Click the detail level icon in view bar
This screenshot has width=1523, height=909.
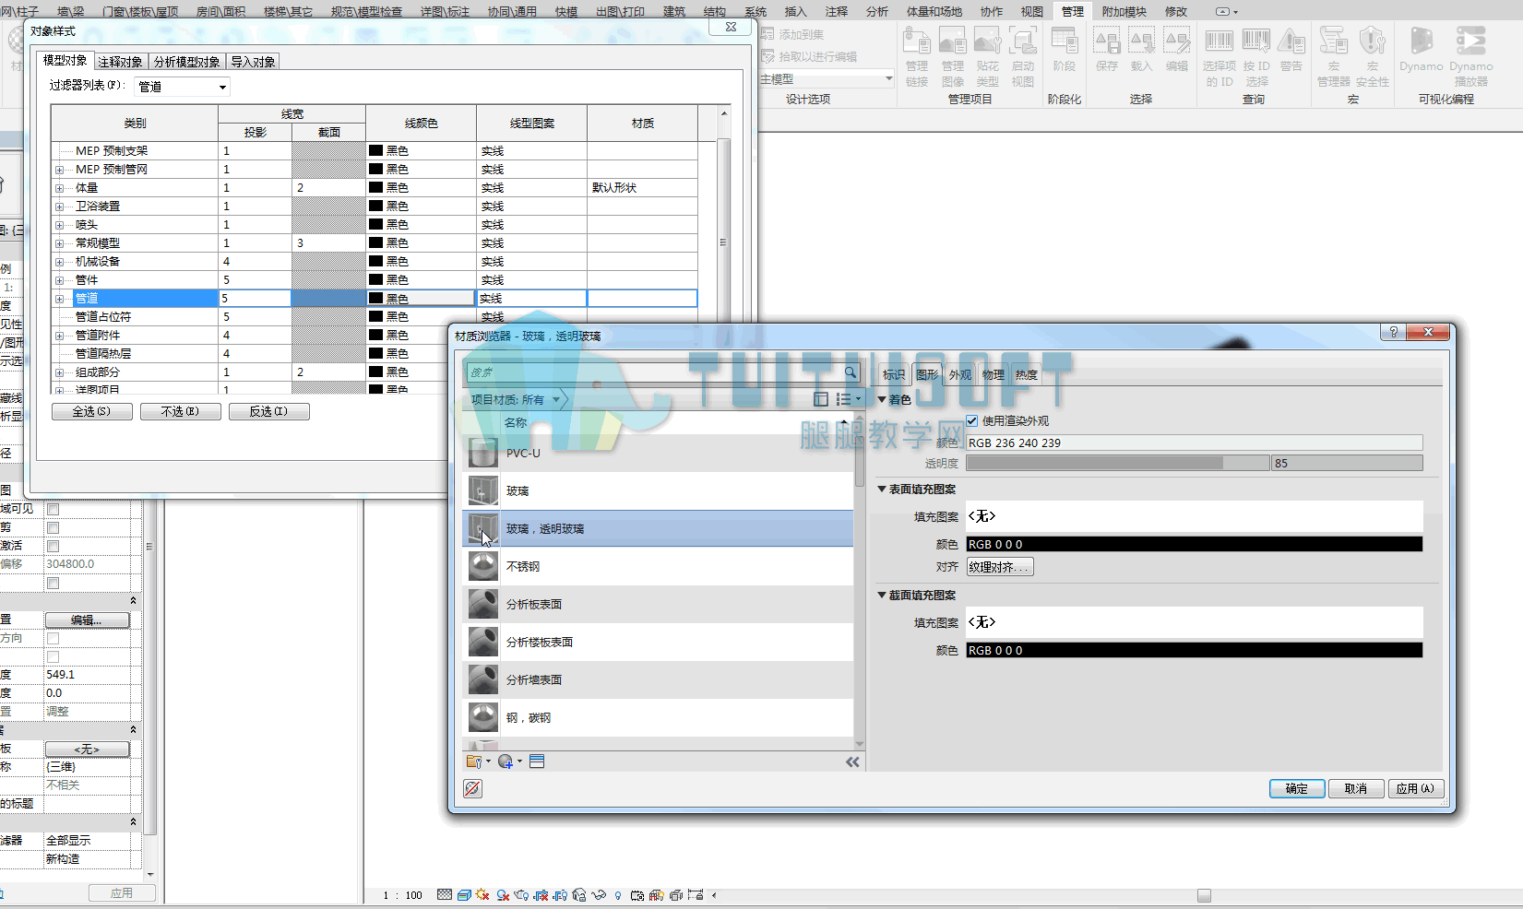point(445,894)
